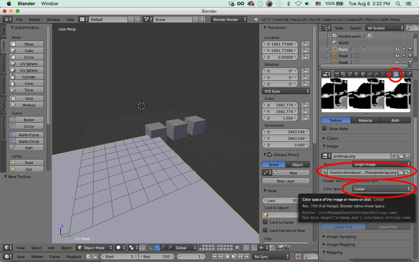Add a Torus mesh primitive

coord(27,90)
